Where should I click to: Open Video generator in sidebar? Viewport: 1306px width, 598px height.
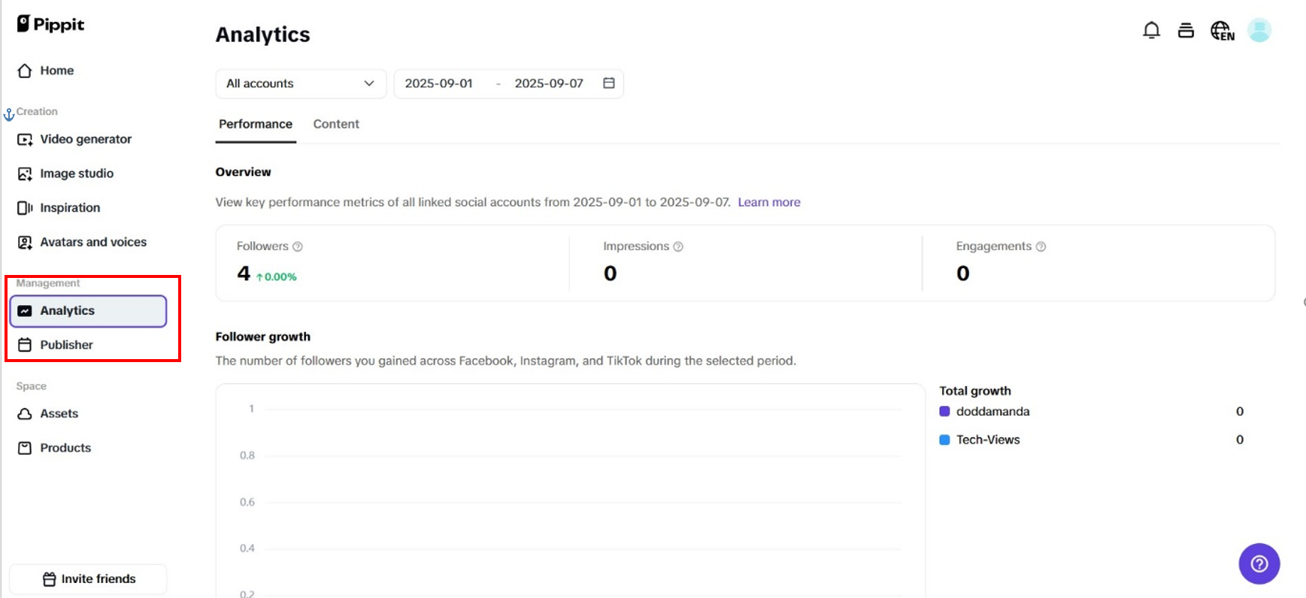pyautogui.click(x=85, y=139)
